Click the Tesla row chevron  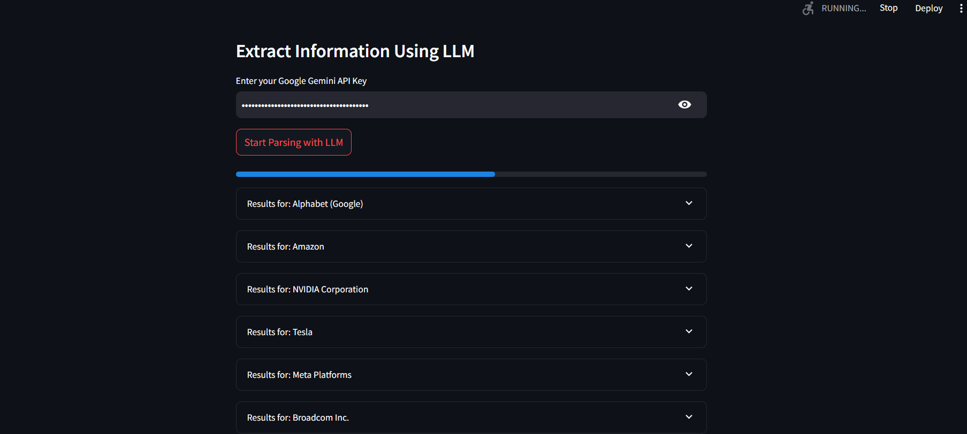689,331
